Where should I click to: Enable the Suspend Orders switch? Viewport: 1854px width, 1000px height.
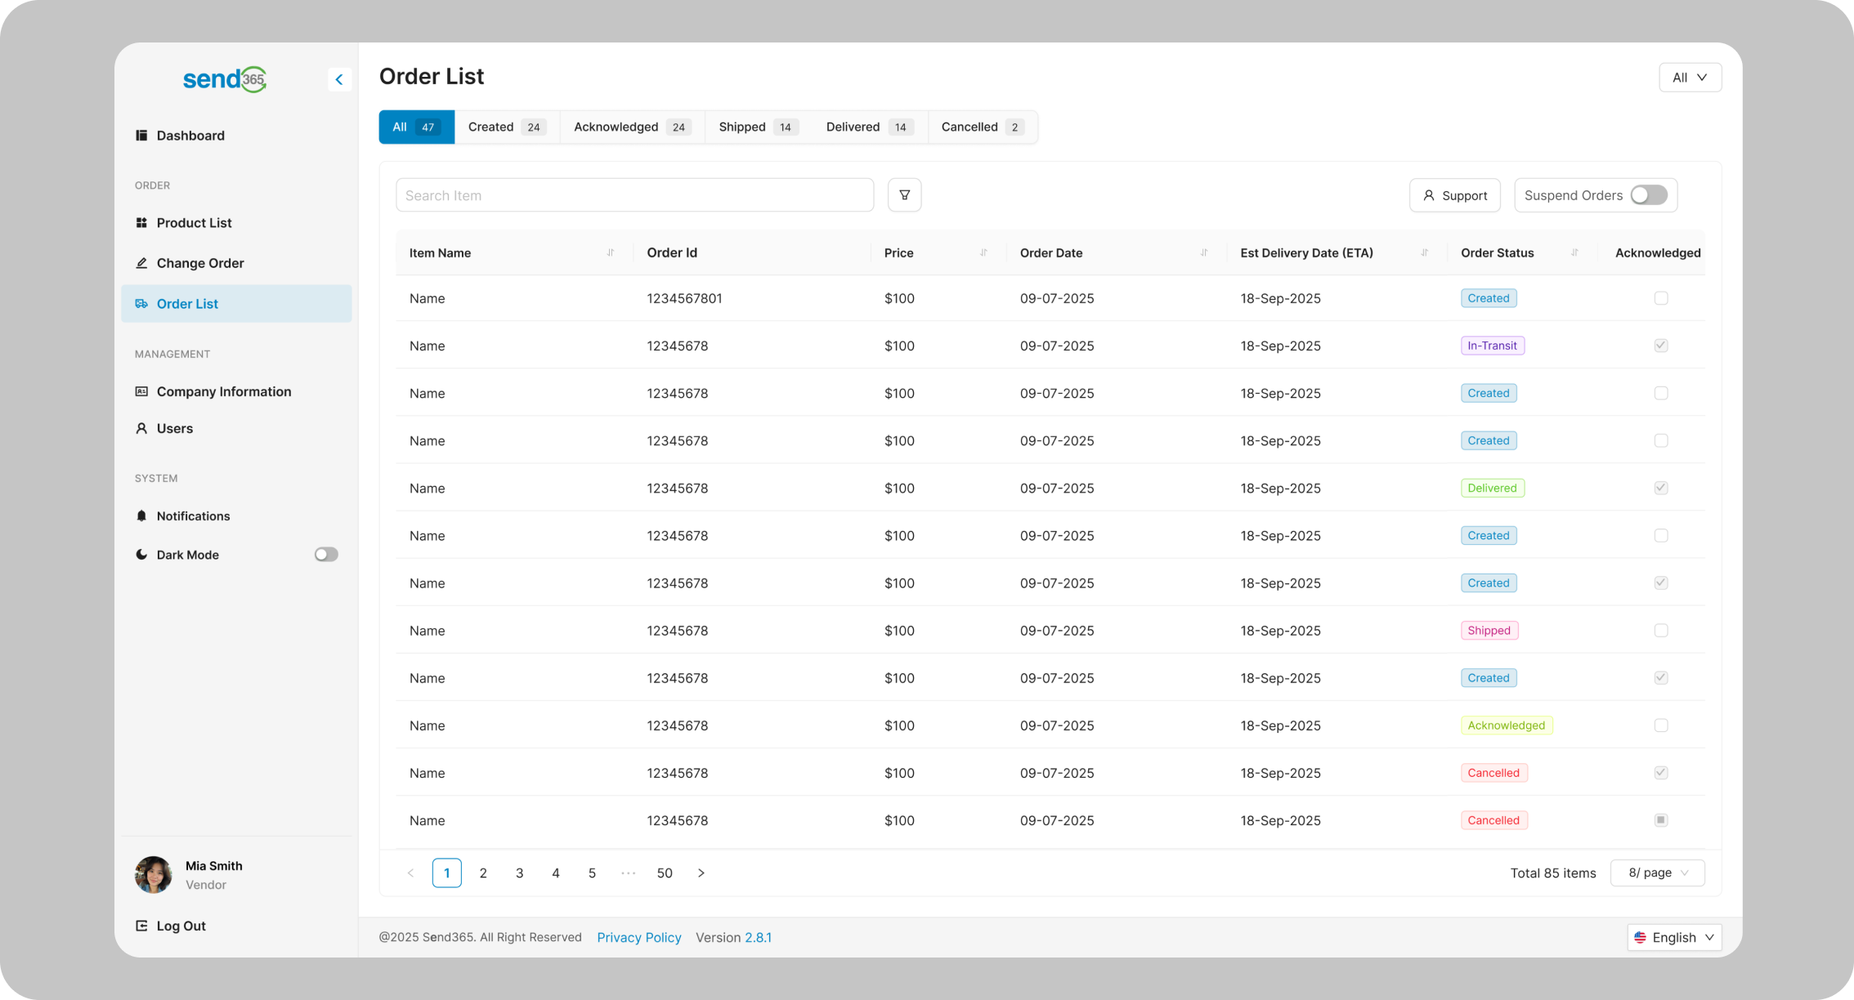tap(1648, 195)
